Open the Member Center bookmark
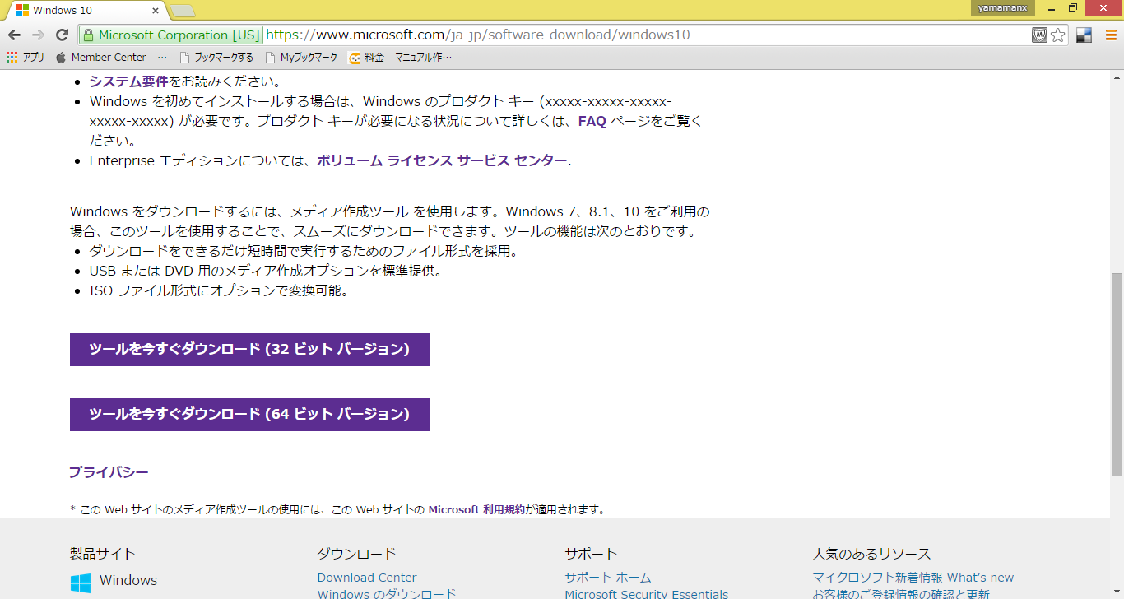Screen dimensions: 1124x599 pos(111,58)
